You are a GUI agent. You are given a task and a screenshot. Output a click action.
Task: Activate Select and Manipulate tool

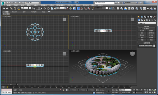point(71,8)
